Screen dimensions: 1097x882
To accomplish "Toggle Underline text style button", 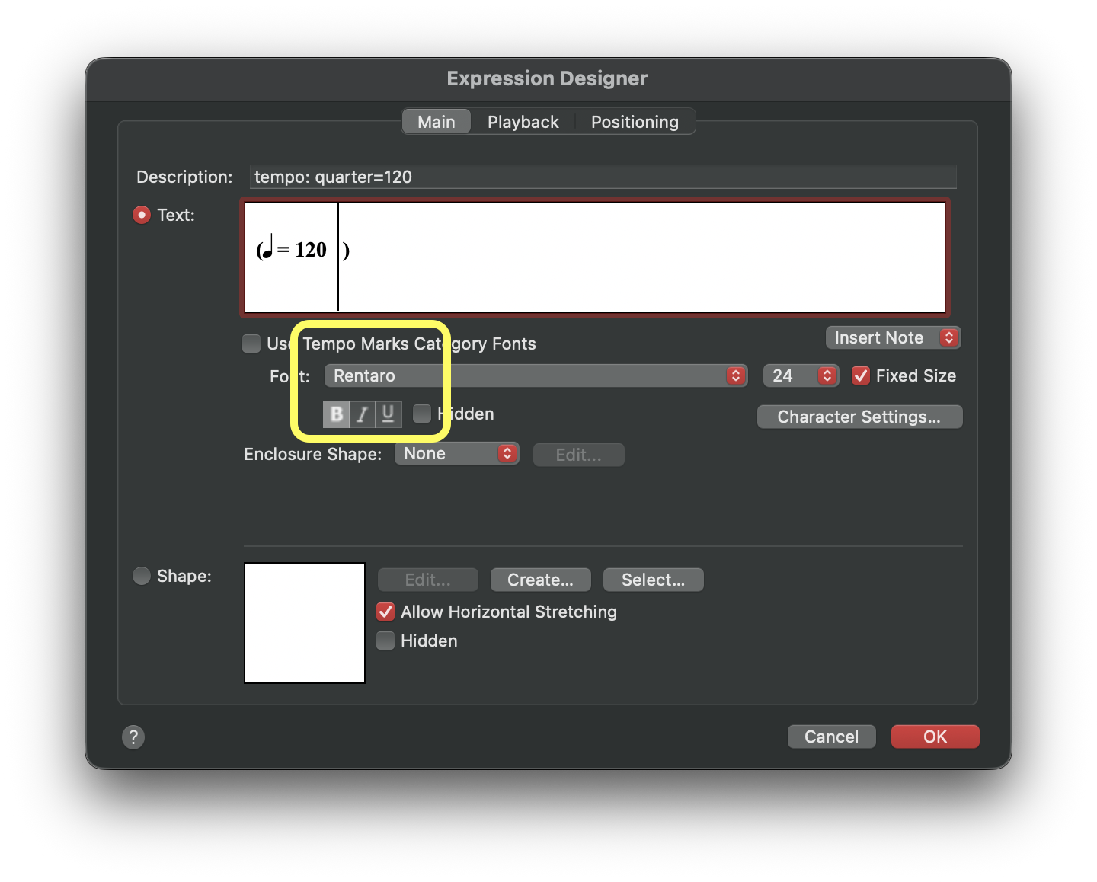I will (389, 414).
